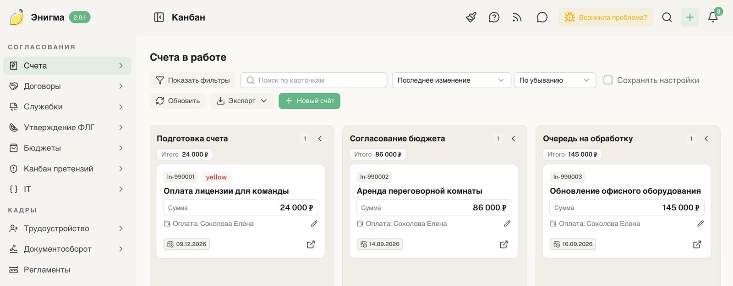Screen dimensions: 733x286
Task: Click the Утверждение ФЛГ sidebar icon
Action: pos(14,127)
